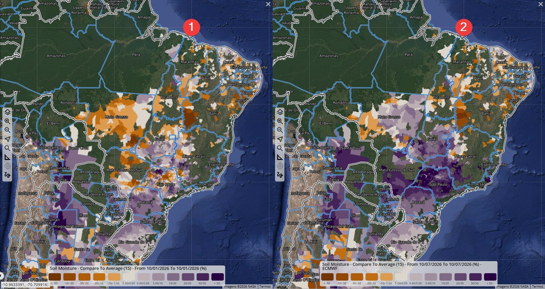
Task: Zoom in on the right map
Action: pos(280,121)
